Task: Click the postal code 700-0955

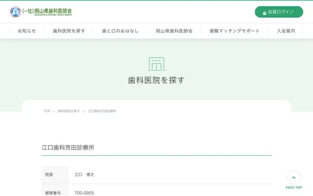Action: click(84, 193)
